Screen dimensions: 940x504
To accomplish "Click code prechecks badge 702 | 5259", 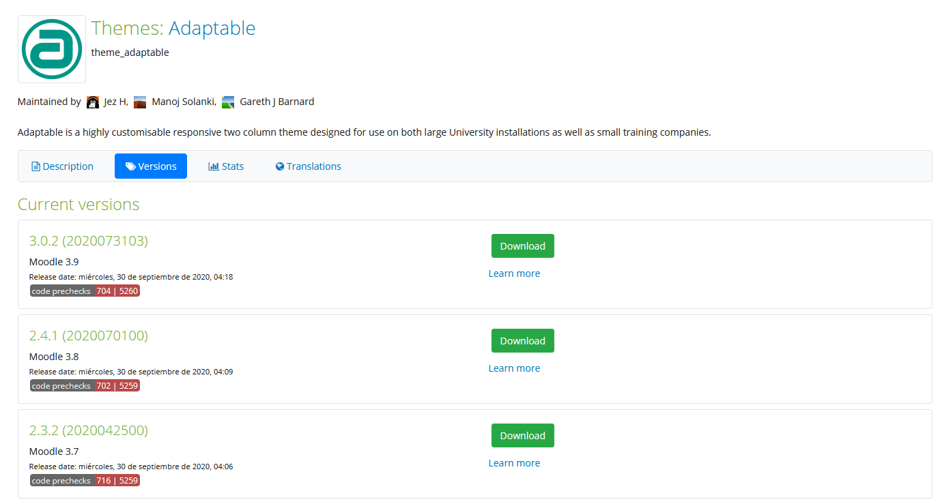I will click(85, 385).
